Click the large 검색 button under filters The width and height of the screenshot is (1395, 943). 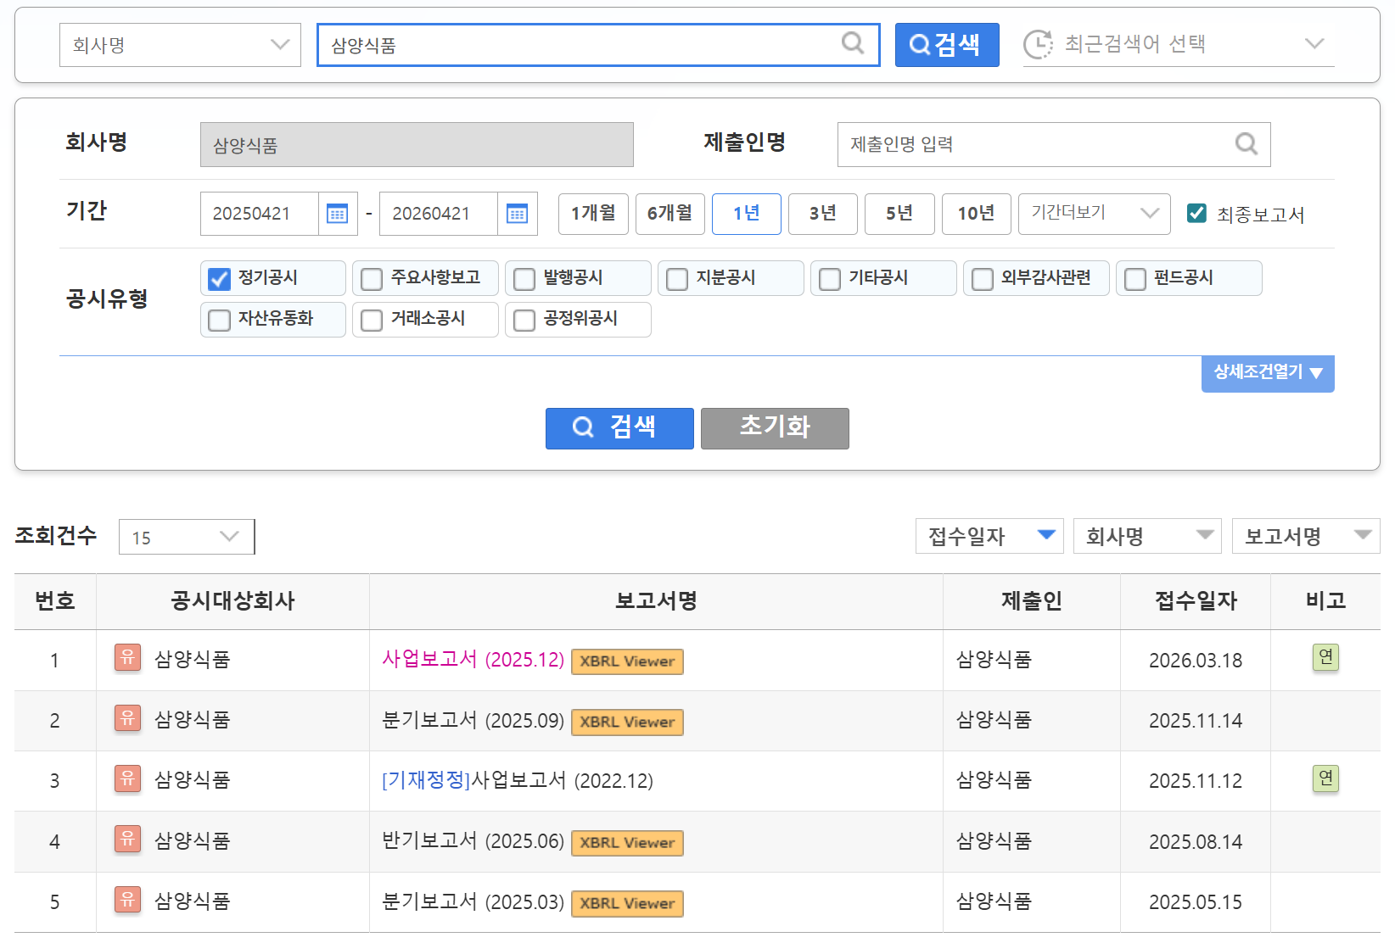(619, 428)
